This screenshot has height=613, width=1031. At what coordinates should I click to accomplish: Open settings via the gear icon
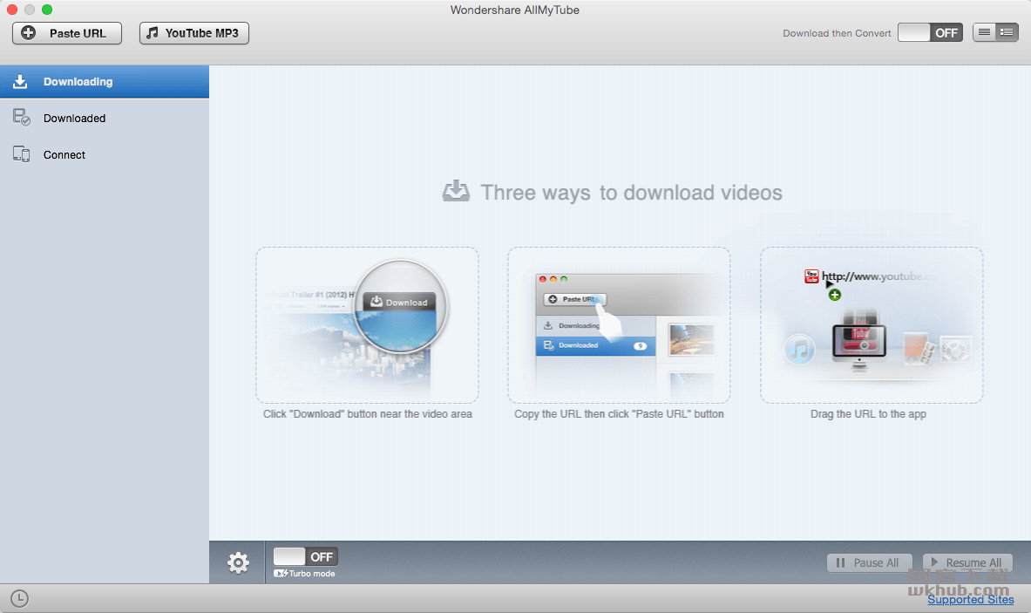(238, 562)
